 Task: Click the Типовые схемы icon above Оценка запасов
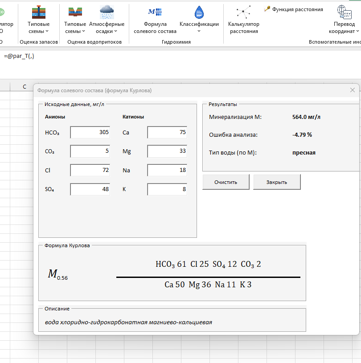39,12
